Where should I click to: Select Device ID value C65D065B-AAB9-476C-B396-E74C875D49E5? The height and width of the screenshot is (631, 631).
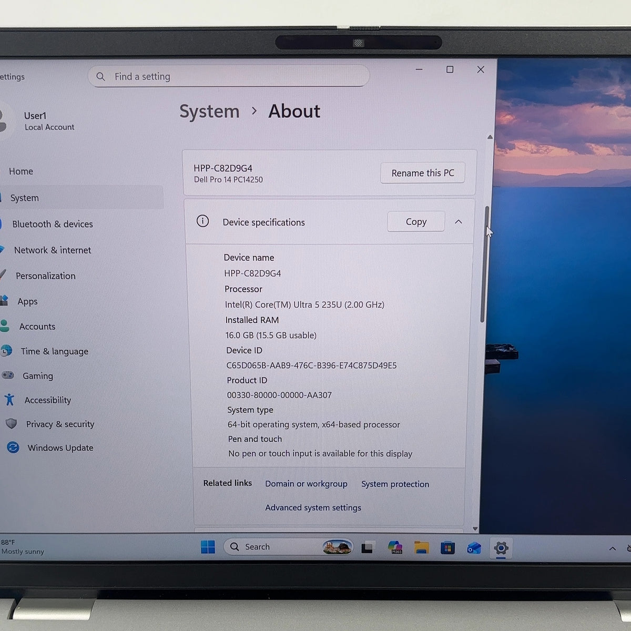click(x=311, y=365)
